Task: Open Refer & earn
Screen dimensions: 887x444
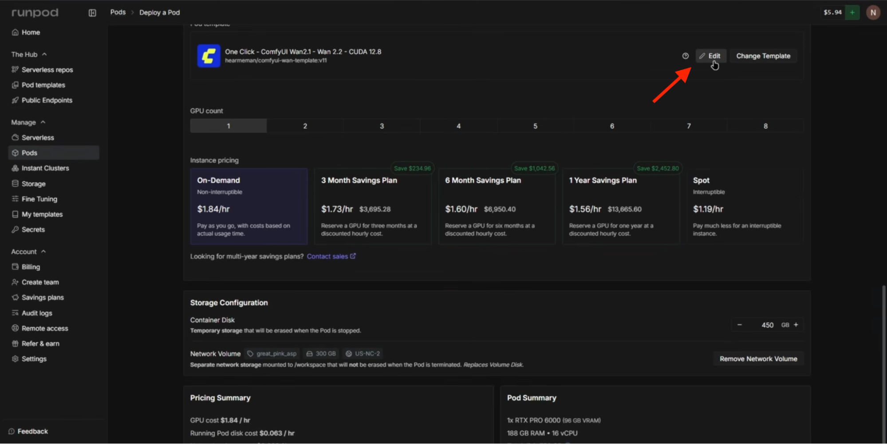Action: coord(35,344)
